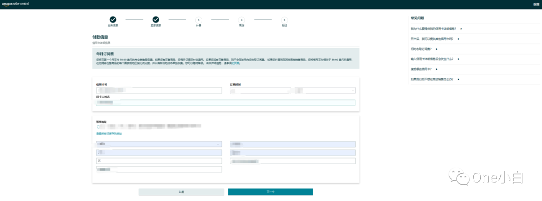Click the 下一个 next button
This screenshot has height=201, width=542.
270,192
